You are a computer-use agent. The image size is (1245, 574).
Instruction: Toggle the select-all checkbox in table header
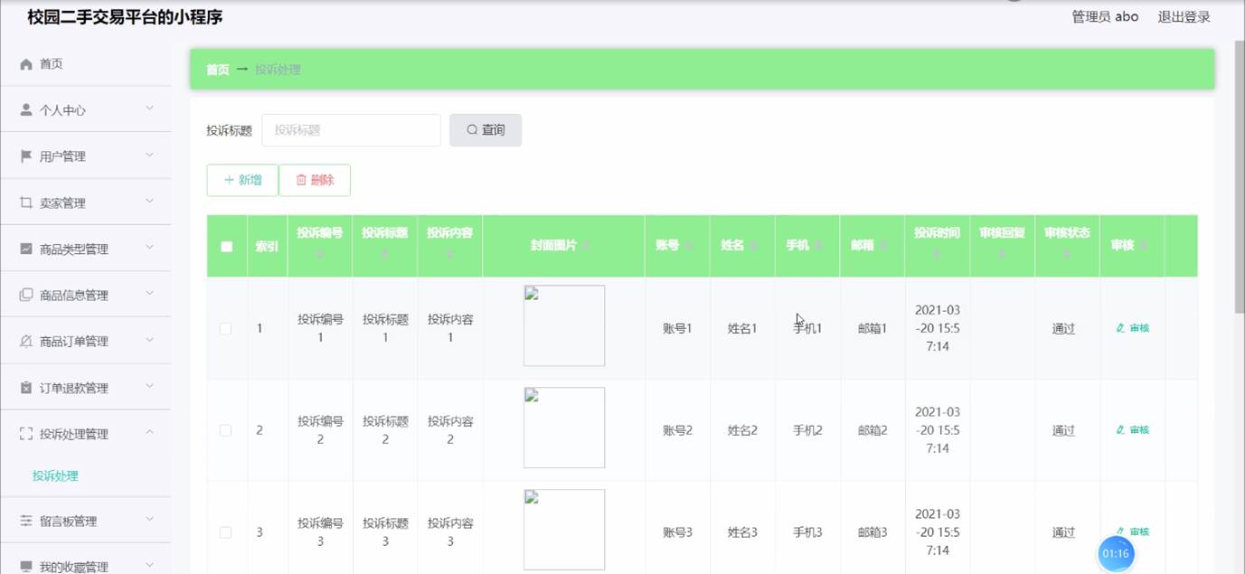[x=227, y=246]
